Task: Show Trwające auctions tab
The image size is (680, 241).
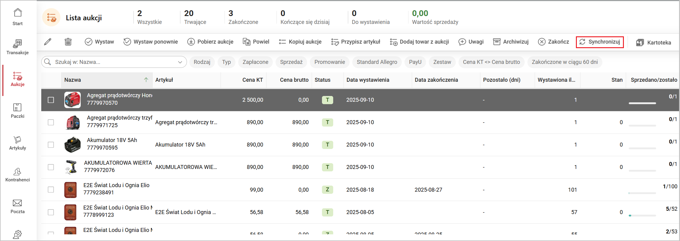Action: (x=195, y=17)
